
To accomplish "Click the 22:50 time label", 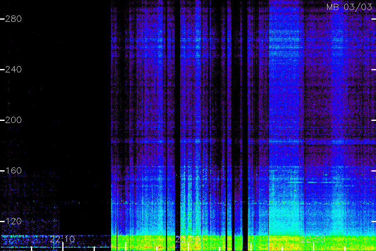I will pos(313,239).
